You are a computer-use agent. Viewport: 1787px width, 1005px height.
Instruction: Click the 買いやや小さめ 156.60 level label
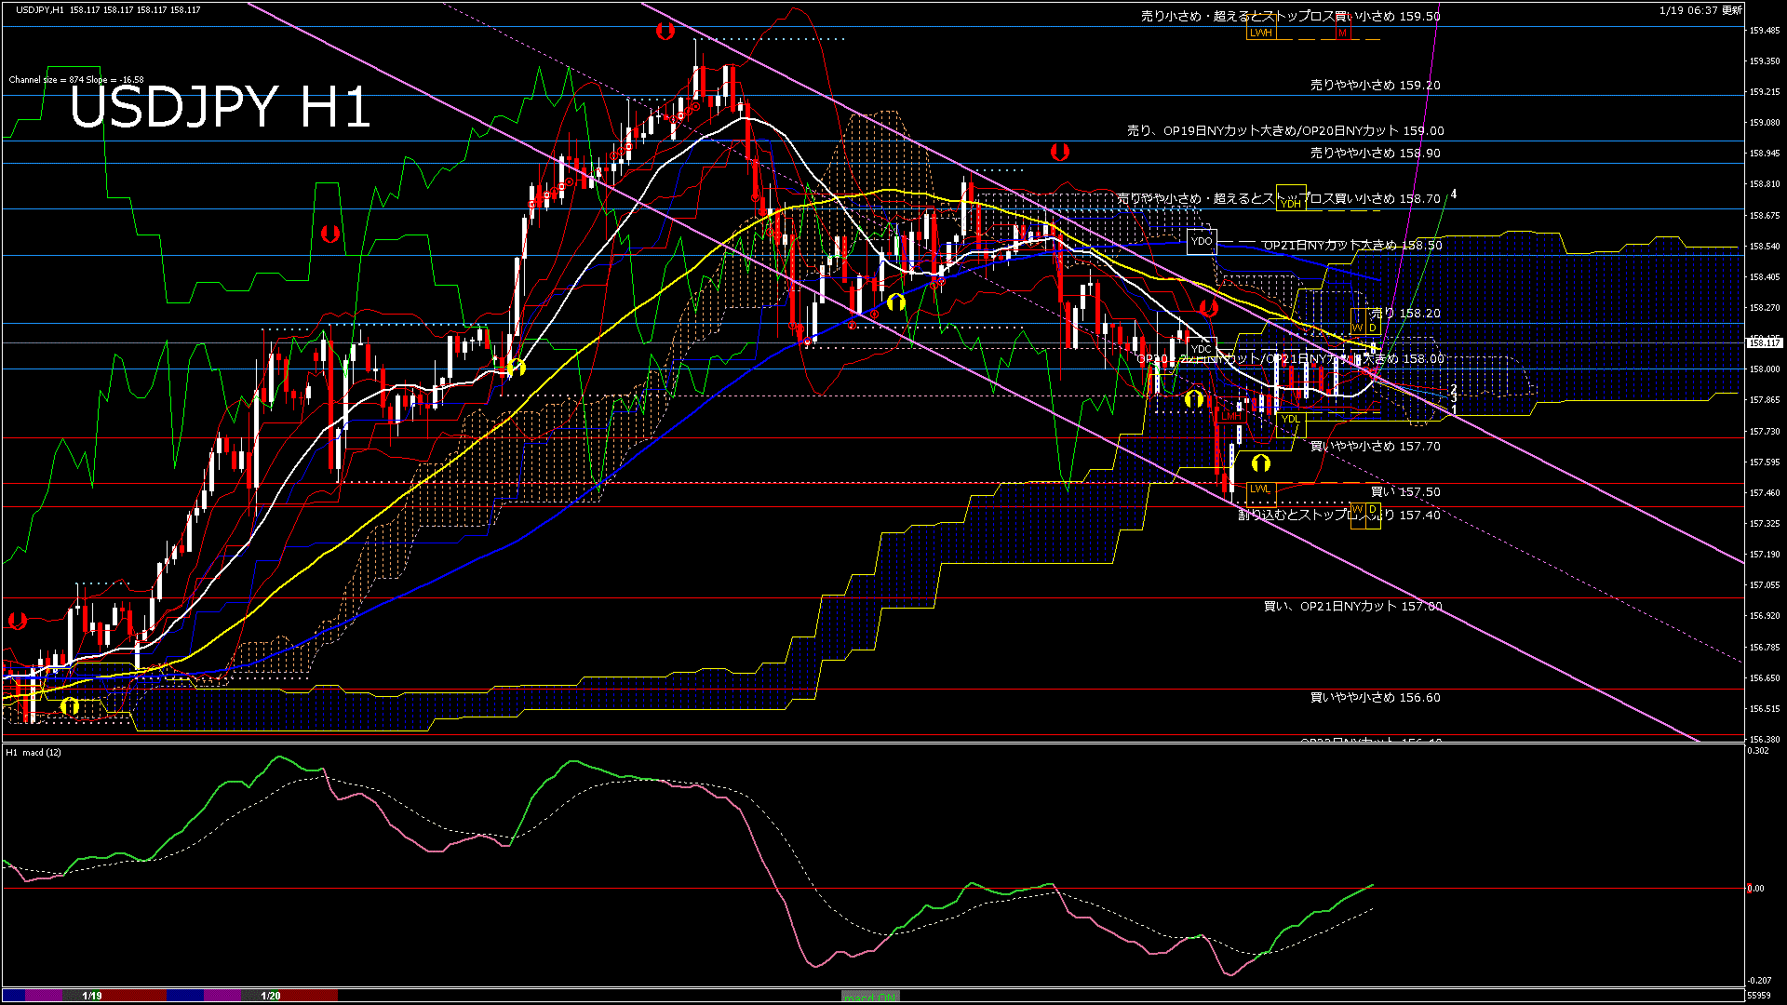coord(1375,697)
